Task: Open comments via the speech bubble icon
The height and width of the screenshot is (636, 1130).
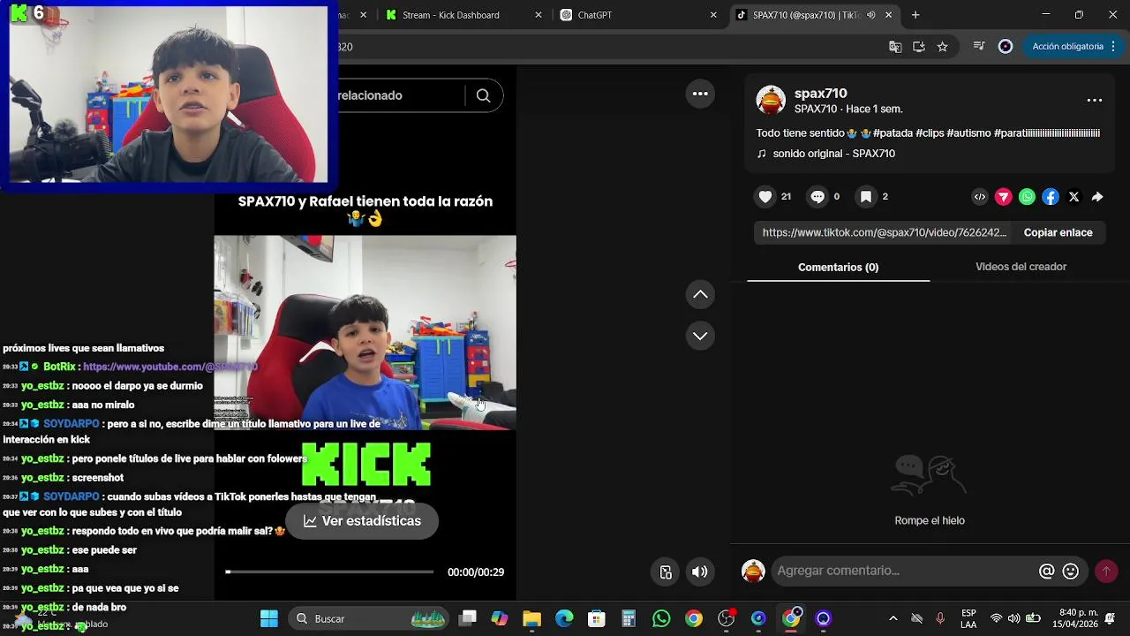Action: 817,197
